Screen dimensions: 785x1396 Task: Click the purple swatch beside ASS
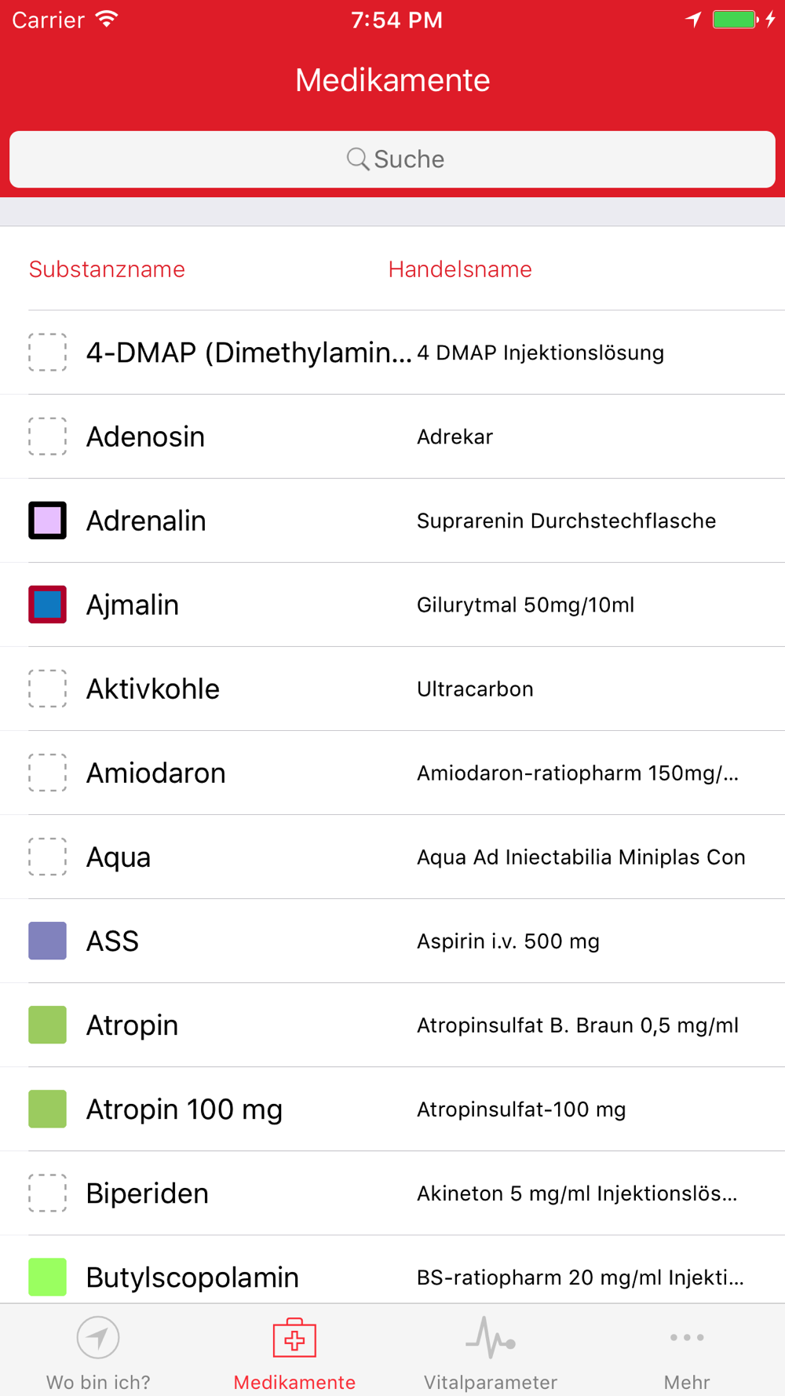(x=47, y=941)
